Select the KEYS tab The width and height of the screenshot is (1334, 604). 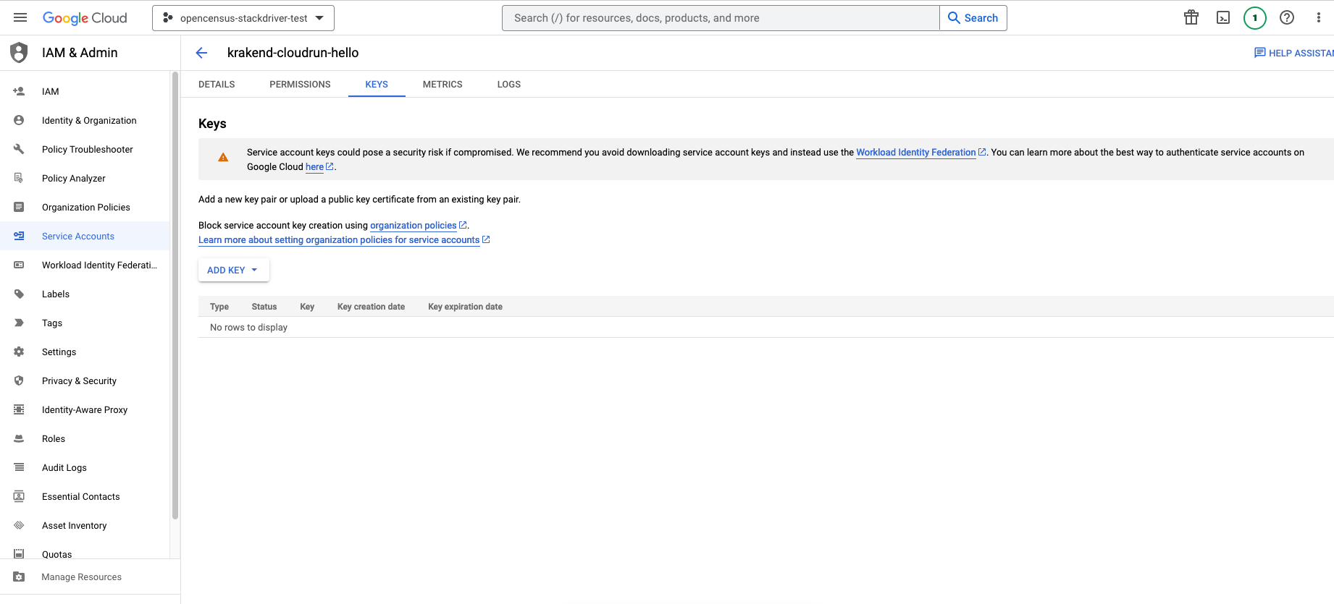pyautogui.click(x=377, y=84)
